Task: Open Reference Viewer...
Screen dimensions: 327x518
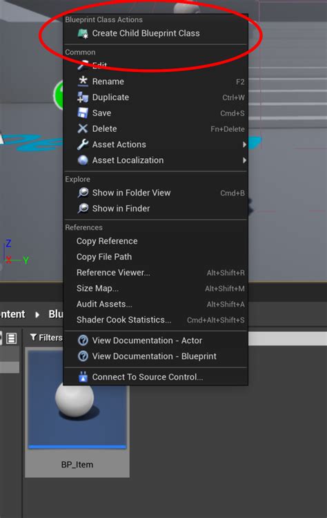Action: pyautogui.click(x=156, y=273)
